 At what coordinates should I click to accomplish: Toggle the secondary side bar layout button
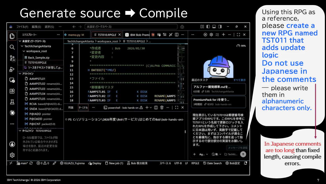click(220, 27)
